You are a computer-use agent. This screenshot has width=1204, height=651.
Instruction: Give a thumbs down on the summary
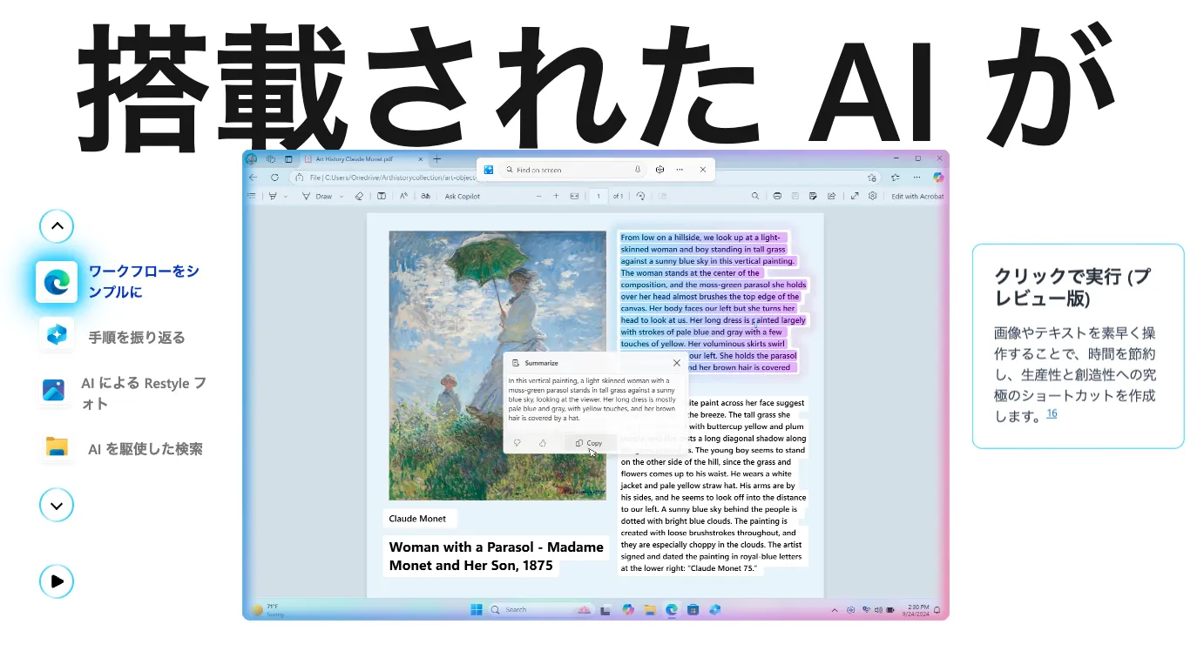coord(517,443)
